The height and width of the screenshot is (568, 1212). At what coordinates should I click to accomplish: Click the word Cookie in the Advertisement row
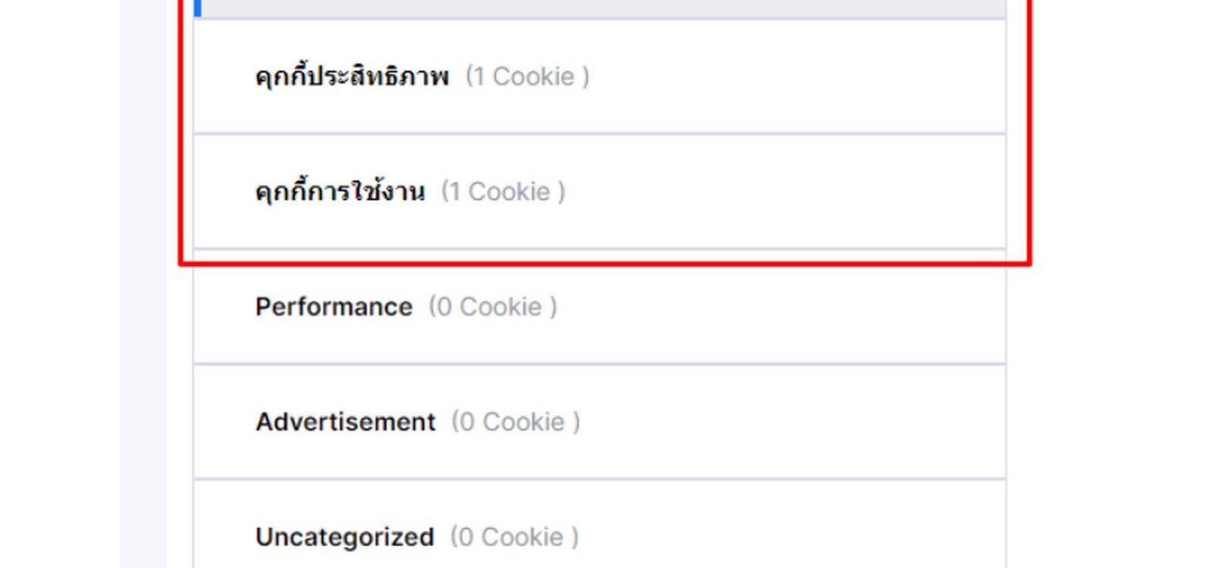click(x=523, y=422)
